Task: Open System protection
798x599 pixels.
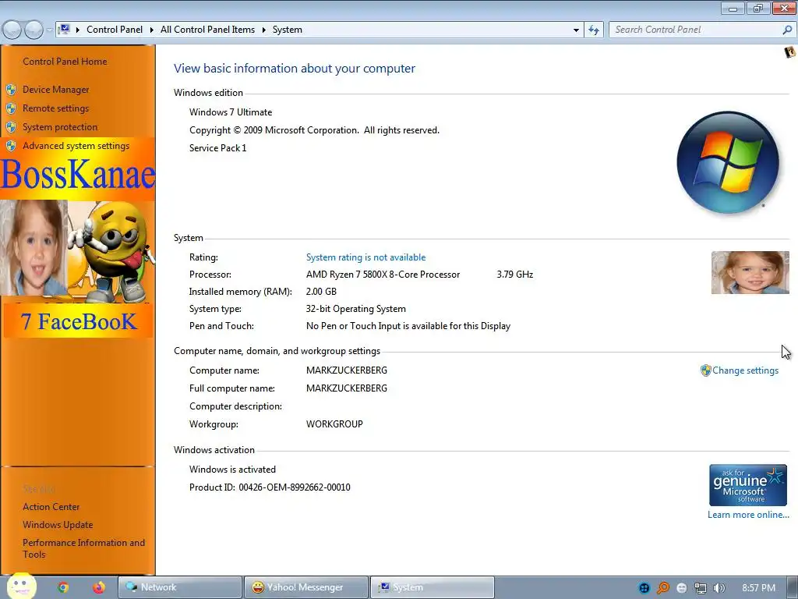Action: pyautogui.click(x=59, y=127)
